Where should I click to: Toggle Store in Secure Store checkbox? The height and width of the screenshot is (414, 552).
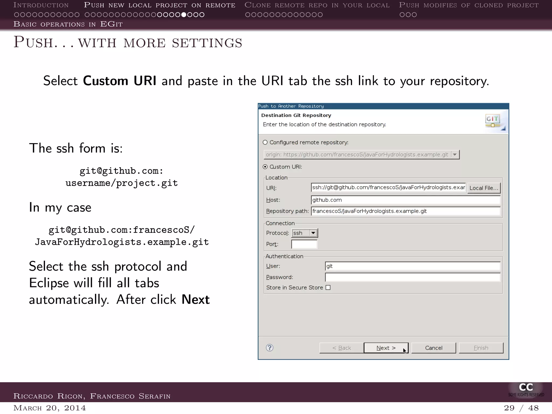328,288
